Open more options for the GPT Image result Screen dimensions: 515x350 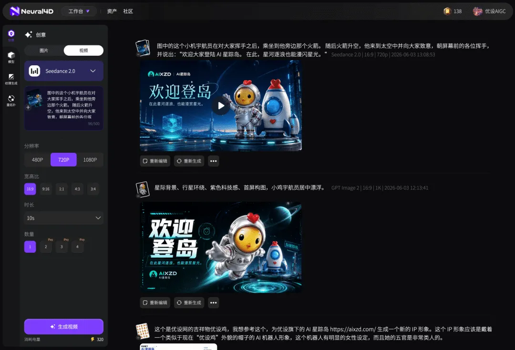(x=214, y=303)
